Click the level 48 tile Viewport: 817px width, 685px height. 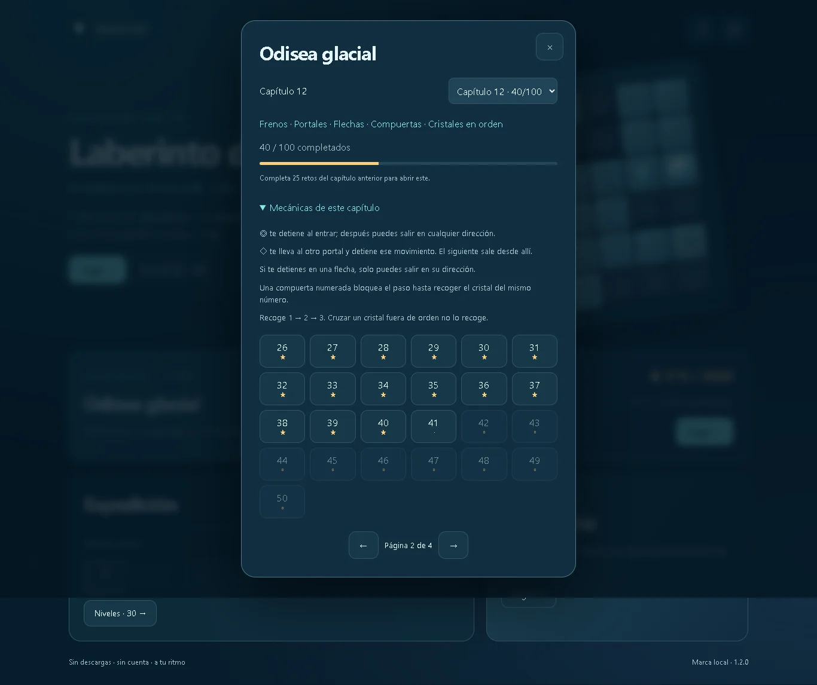point(484,464)
